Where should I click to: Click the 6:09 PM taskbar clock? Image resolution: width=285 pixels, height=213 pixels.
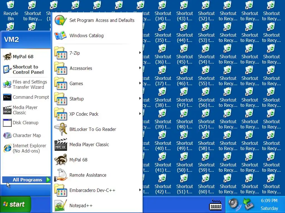[x=269, y=201]
